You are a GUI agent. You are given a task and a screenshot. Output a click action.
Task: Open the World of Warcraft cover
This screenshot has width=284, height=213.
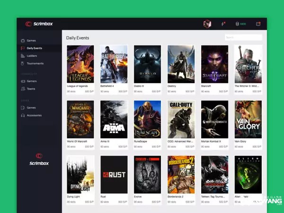coord(80,119)
